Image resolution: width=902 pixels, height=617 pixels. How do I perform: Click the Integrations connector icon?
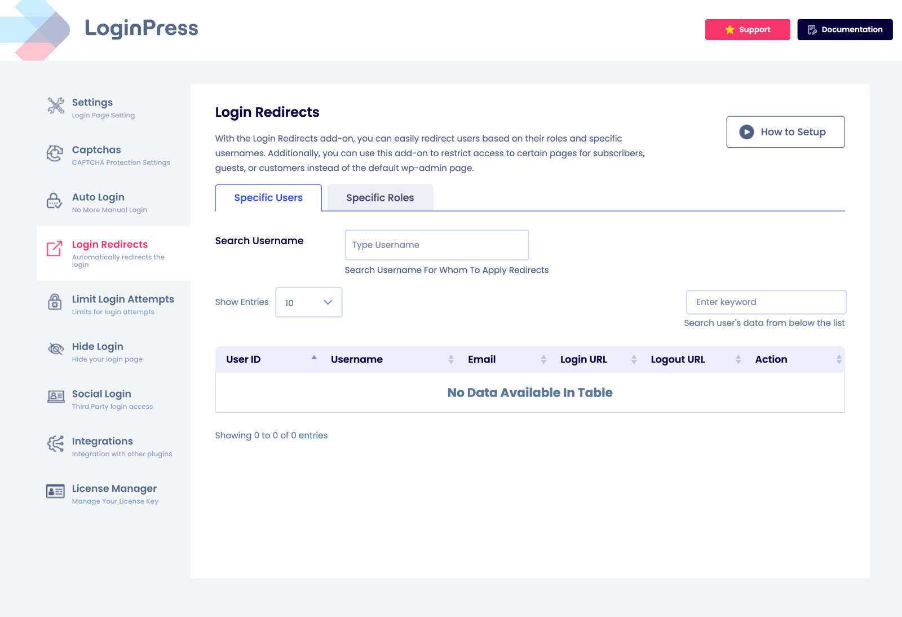tap(55, 445)
